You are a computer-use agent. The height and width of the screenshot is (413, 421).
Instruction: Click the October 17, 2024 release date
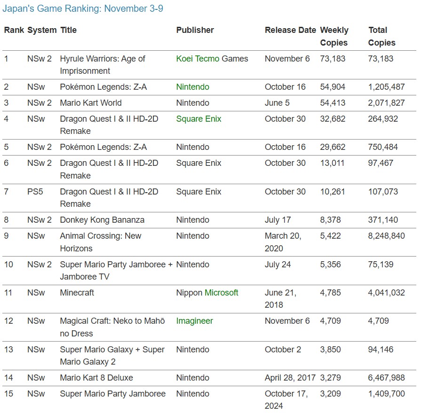(x=286, y=400)
